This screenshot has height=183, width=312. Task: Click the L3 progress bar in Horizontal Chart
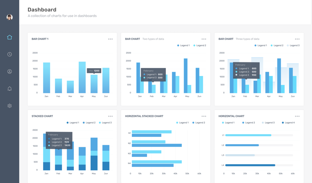tap(259, 155)
